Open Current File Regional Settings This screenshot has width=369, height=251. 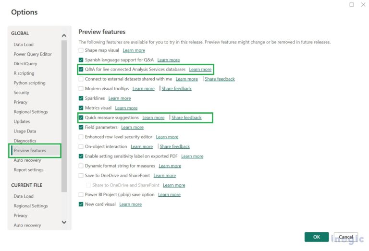tap(31, 206)
